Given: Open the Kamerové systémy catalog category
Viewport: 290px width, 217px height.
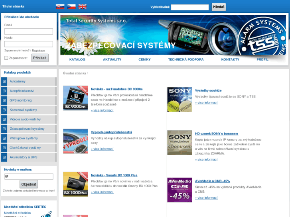Looking at the screenshot, I should 23,110.
